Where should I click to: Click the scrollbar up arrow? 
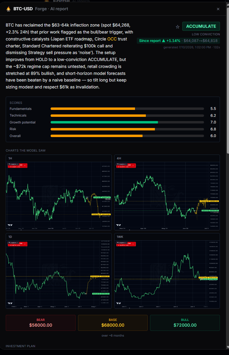click(x=227, y=4)
